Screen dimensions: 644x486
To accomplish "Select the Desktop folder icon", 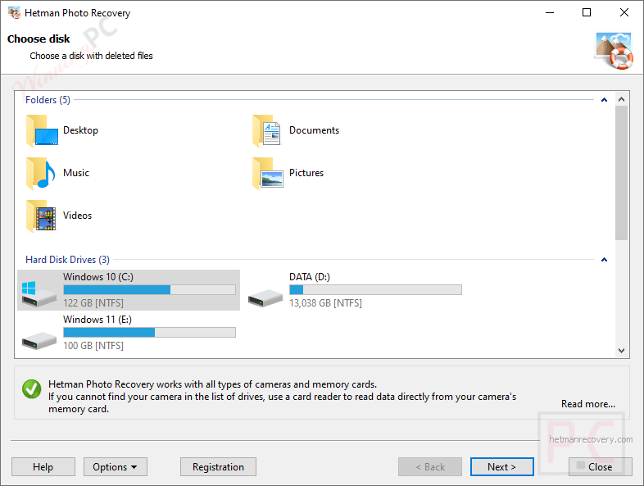I will pyautogui.click(x=42, y=130).
